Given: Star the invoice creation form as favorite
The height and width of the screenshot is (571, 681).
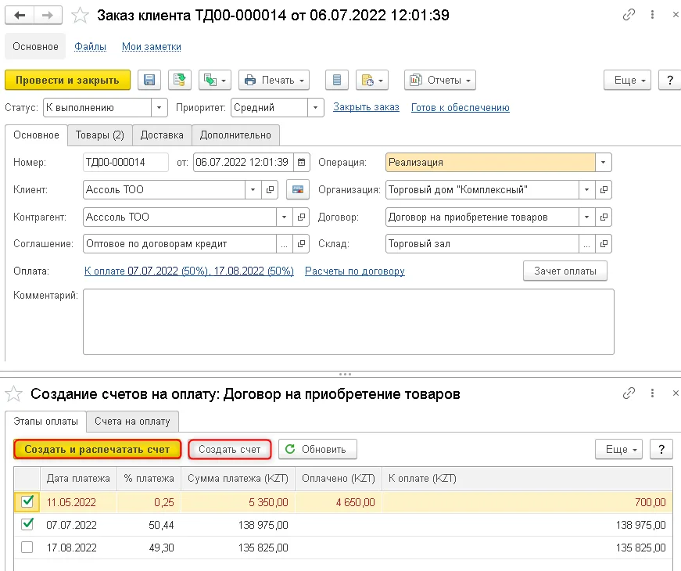Looking at the screenshot, I should tap(13, 394).
